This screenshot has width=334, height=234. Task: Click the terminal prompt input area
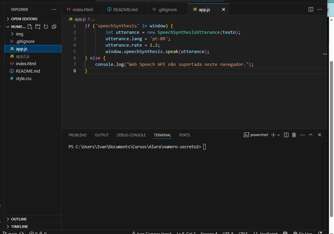[204, 147]
